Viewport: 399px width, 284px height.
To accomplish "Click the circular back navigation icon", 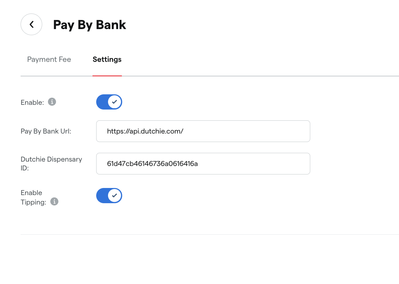I will pyautogui.click(x=31, y=24).
